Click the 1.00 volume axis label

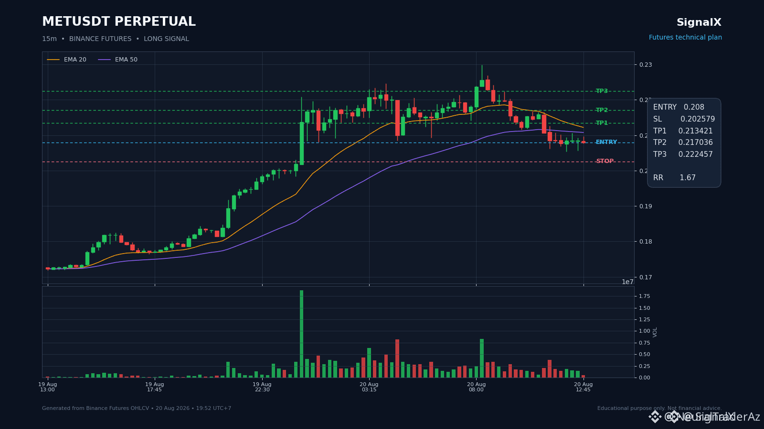(645, 331)
